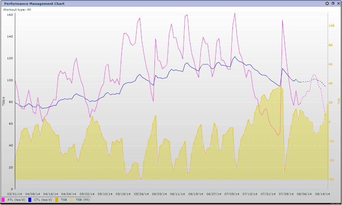Click the vertical TSB right axis title
342x205 pixels.
[339, 101]
